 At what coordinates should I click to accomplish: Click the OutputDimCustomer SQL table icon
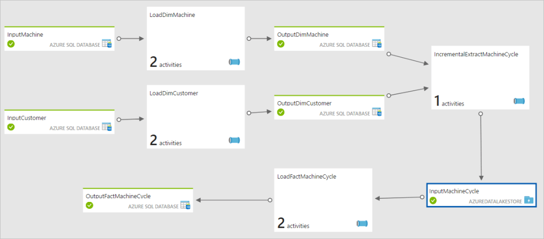[x=377, y=112]
